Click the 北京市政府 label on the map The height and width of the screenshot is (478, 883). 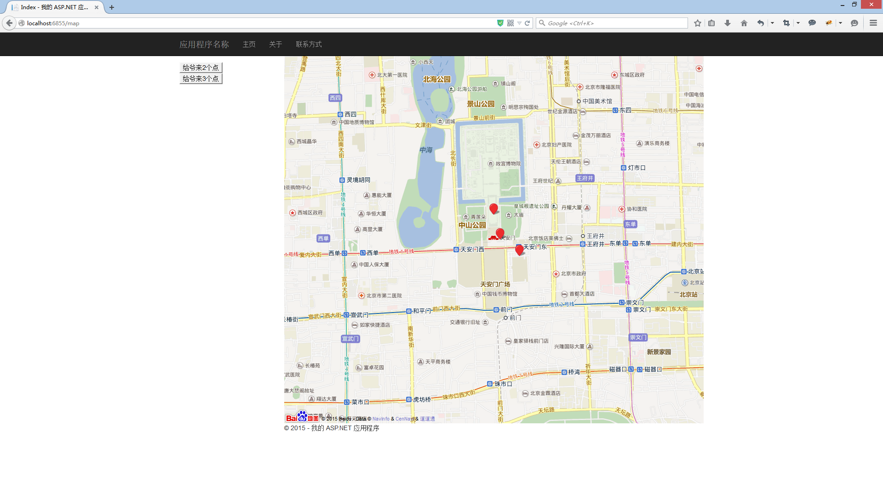coord(573,273)
